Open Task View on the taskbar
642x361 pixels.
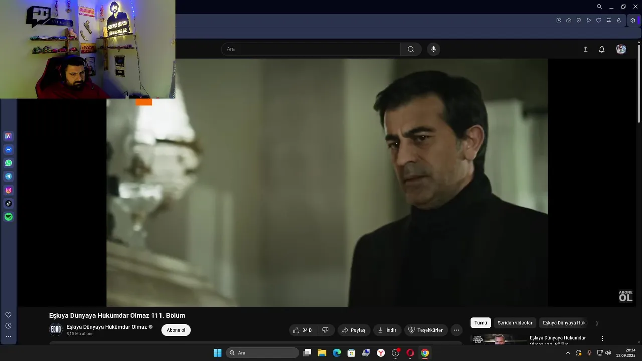pos(307,353)
